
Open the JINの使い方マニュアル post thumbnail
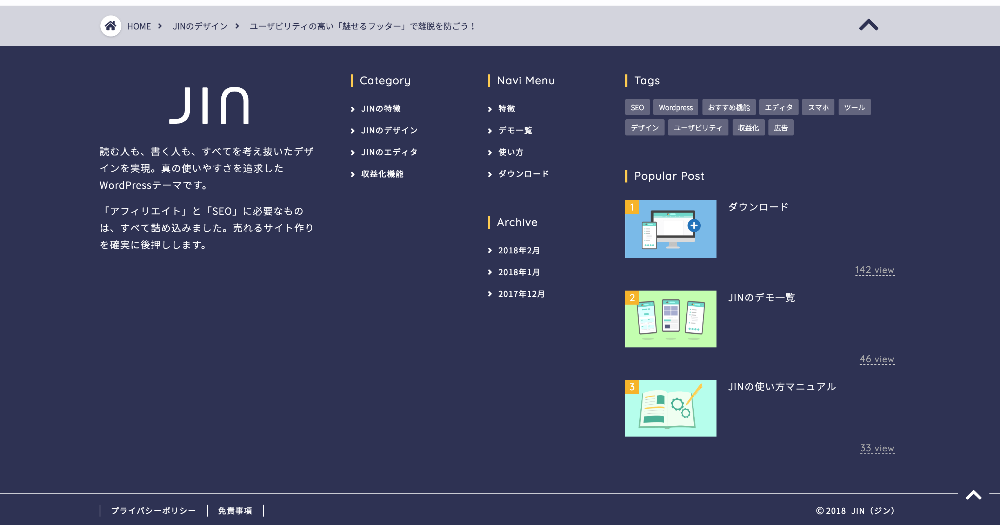(x=671, y=408)
